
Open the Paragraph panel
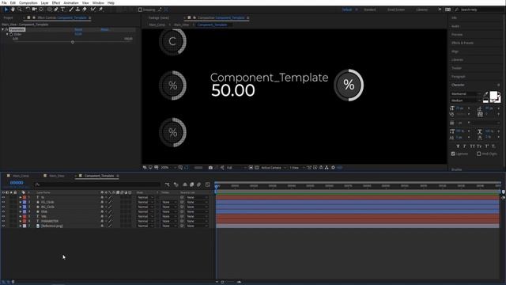click(459, 77)
